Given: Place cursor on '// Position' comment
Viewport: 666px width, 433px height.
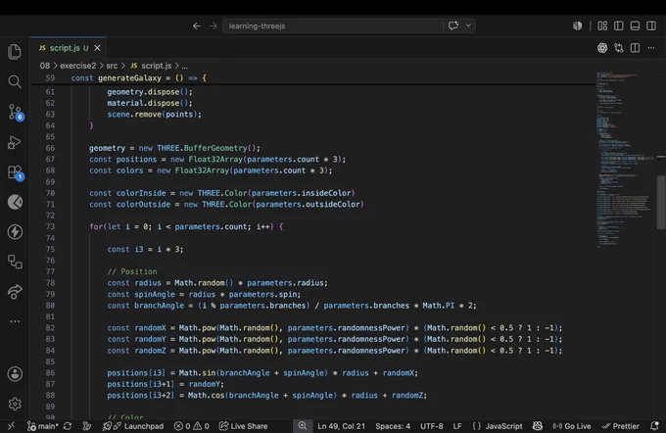Looking at the screenshot, I should [x=132, y=271].
